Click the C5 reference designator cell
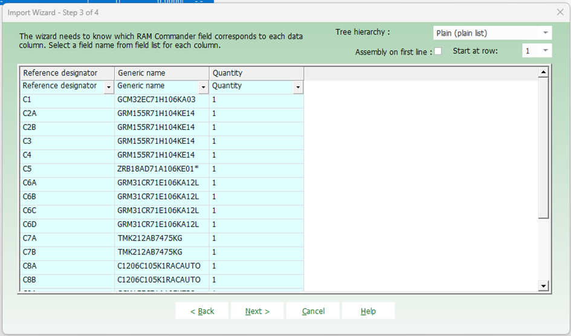The height and width of the screenshot is (336, 571). tap(66, 169)
